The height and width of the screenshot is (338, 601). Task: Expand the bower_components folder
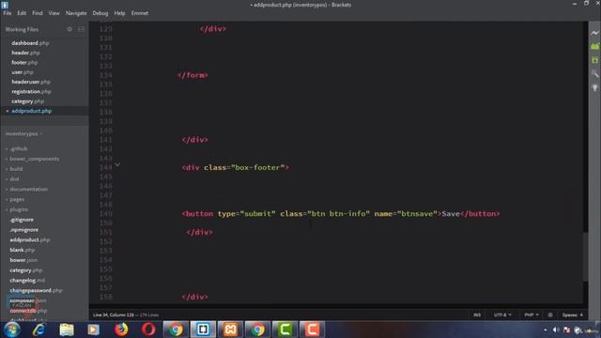point(35,159)
